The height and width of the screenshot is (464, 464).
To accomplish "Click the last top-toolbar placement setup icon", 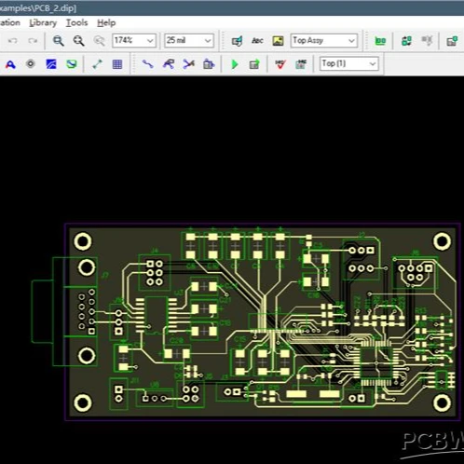I will coord(452,41).
